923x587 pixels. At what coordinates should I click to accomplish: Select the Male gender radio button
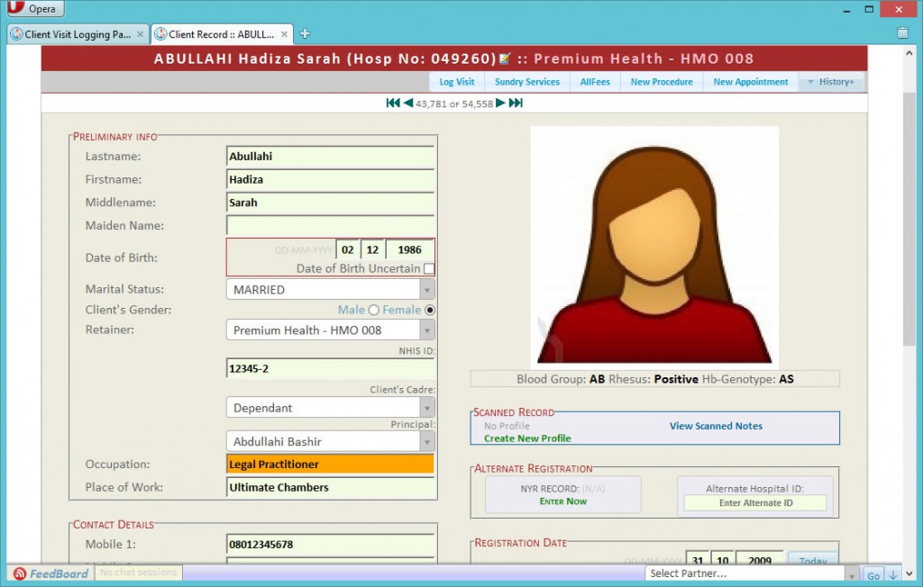point(372,310)
